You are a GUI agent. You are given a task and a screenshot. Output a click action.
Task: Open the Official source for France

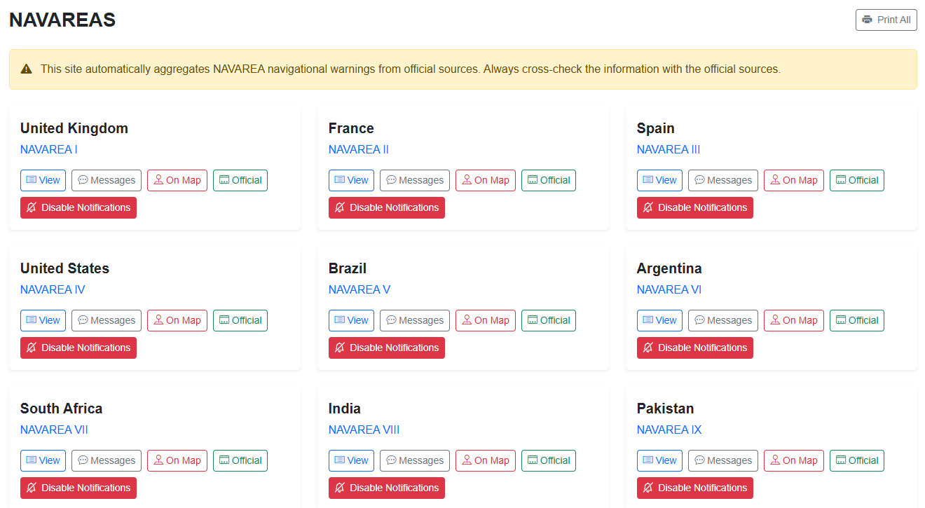click(x=549, y=180)
